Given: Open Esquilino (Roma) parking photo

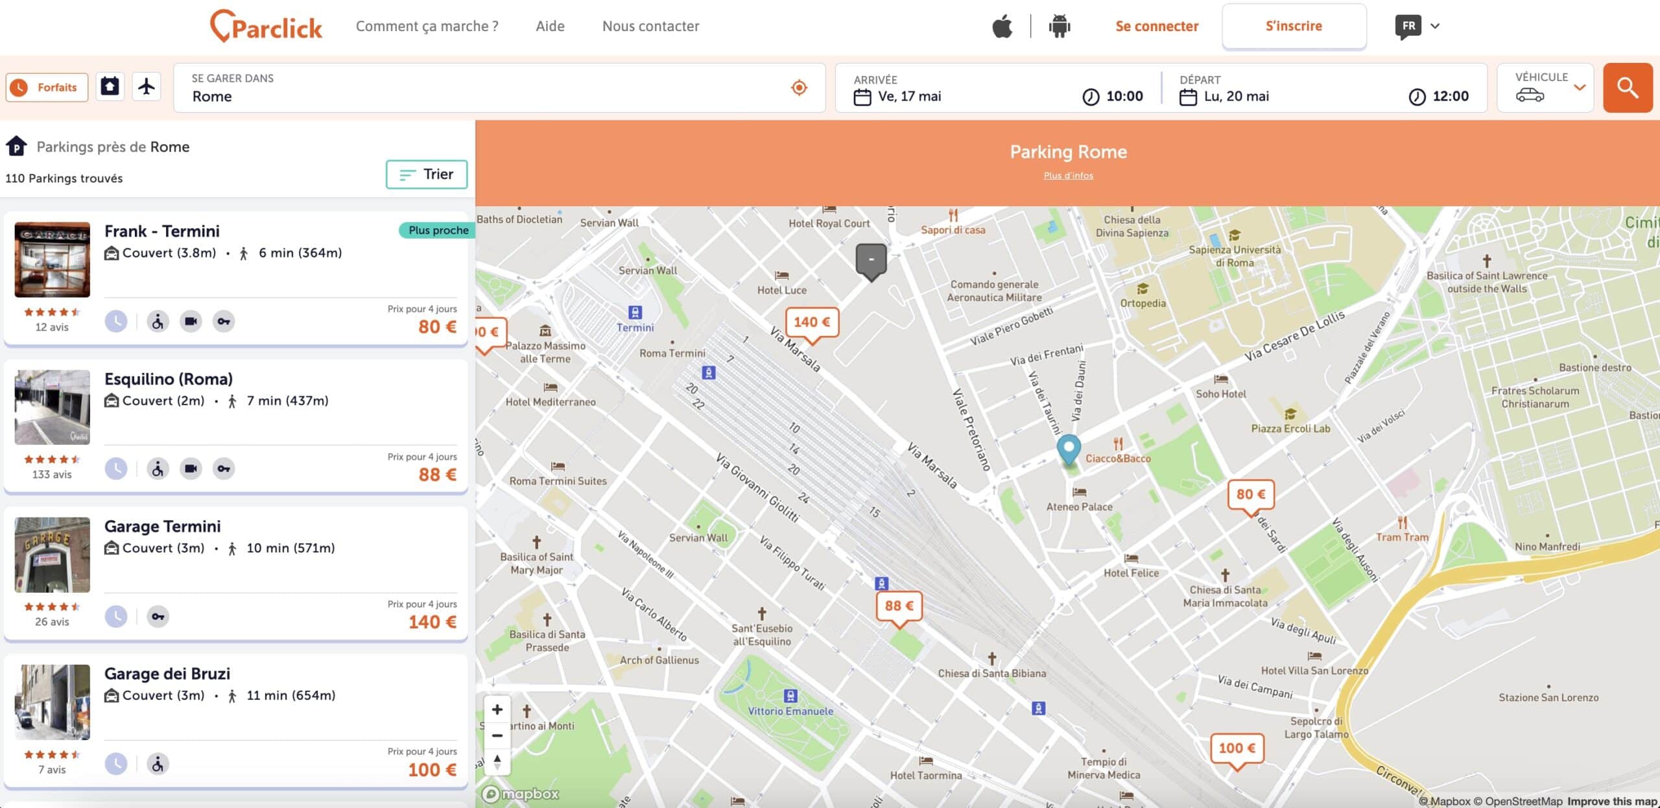Looking at the screenshot, I should pyautogui.click(x=53, y=407).
